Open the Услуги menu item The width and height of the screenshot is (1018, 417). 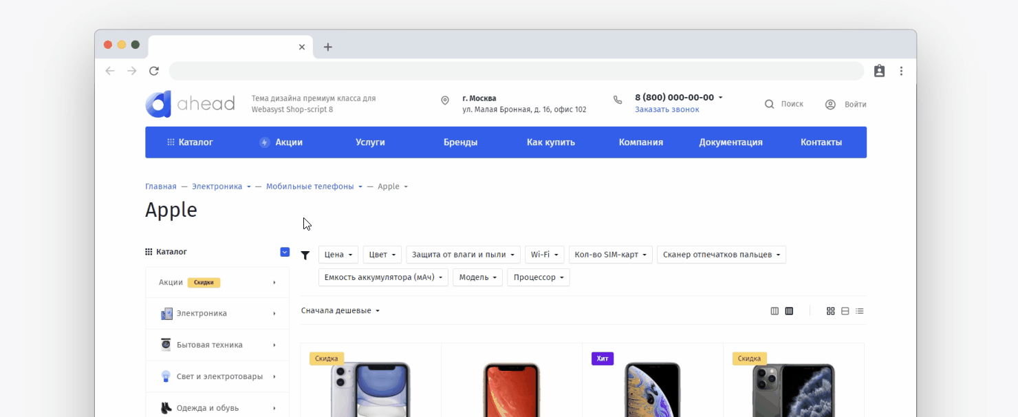pyautogui.click(x=370, y=142)
